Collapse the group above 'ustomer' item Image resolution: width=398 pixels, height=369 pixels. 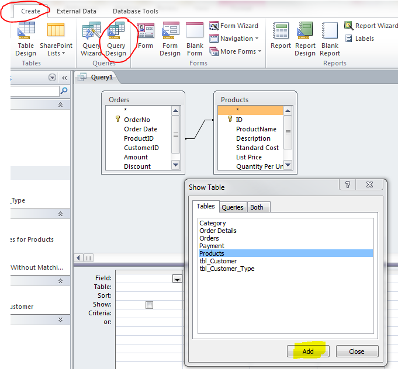click(x=60, y=281)
